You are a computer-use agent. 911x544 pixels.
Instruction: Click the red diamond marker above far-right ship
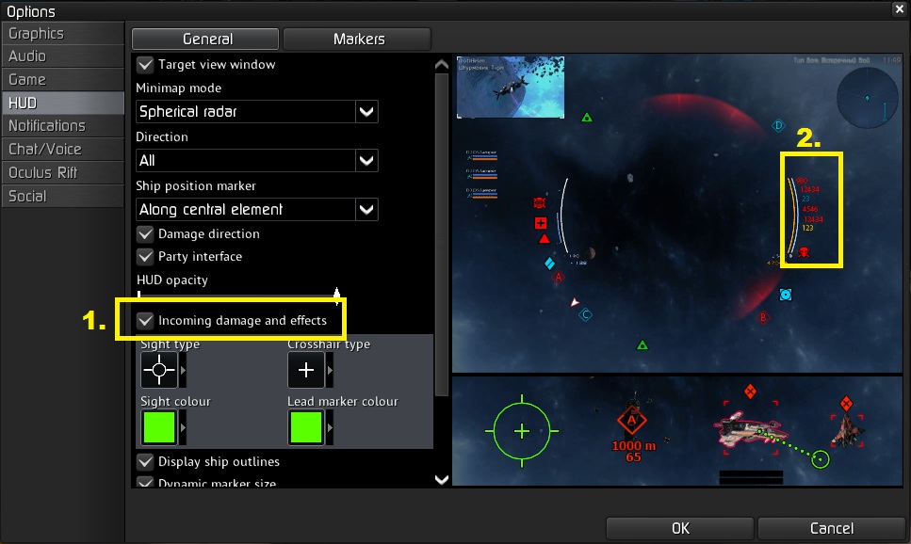847,403
